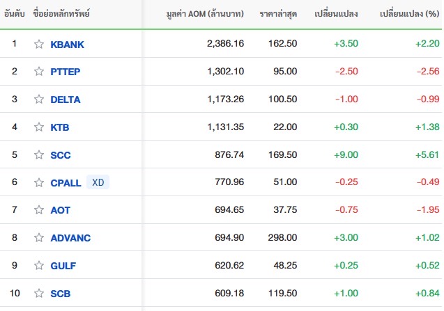Open the ADVANC quote link

click(70, 238)
